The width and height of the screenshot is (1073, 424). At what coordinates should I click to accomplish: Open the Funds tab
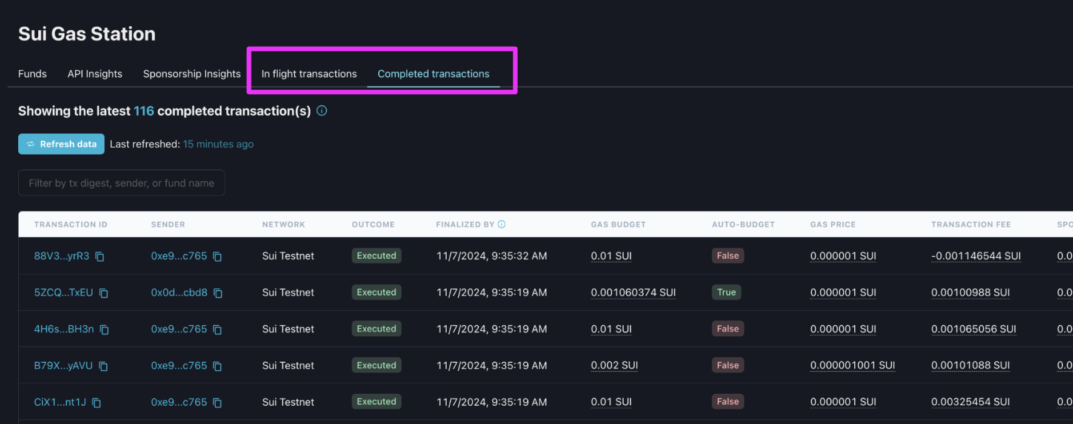coord(32,74)
